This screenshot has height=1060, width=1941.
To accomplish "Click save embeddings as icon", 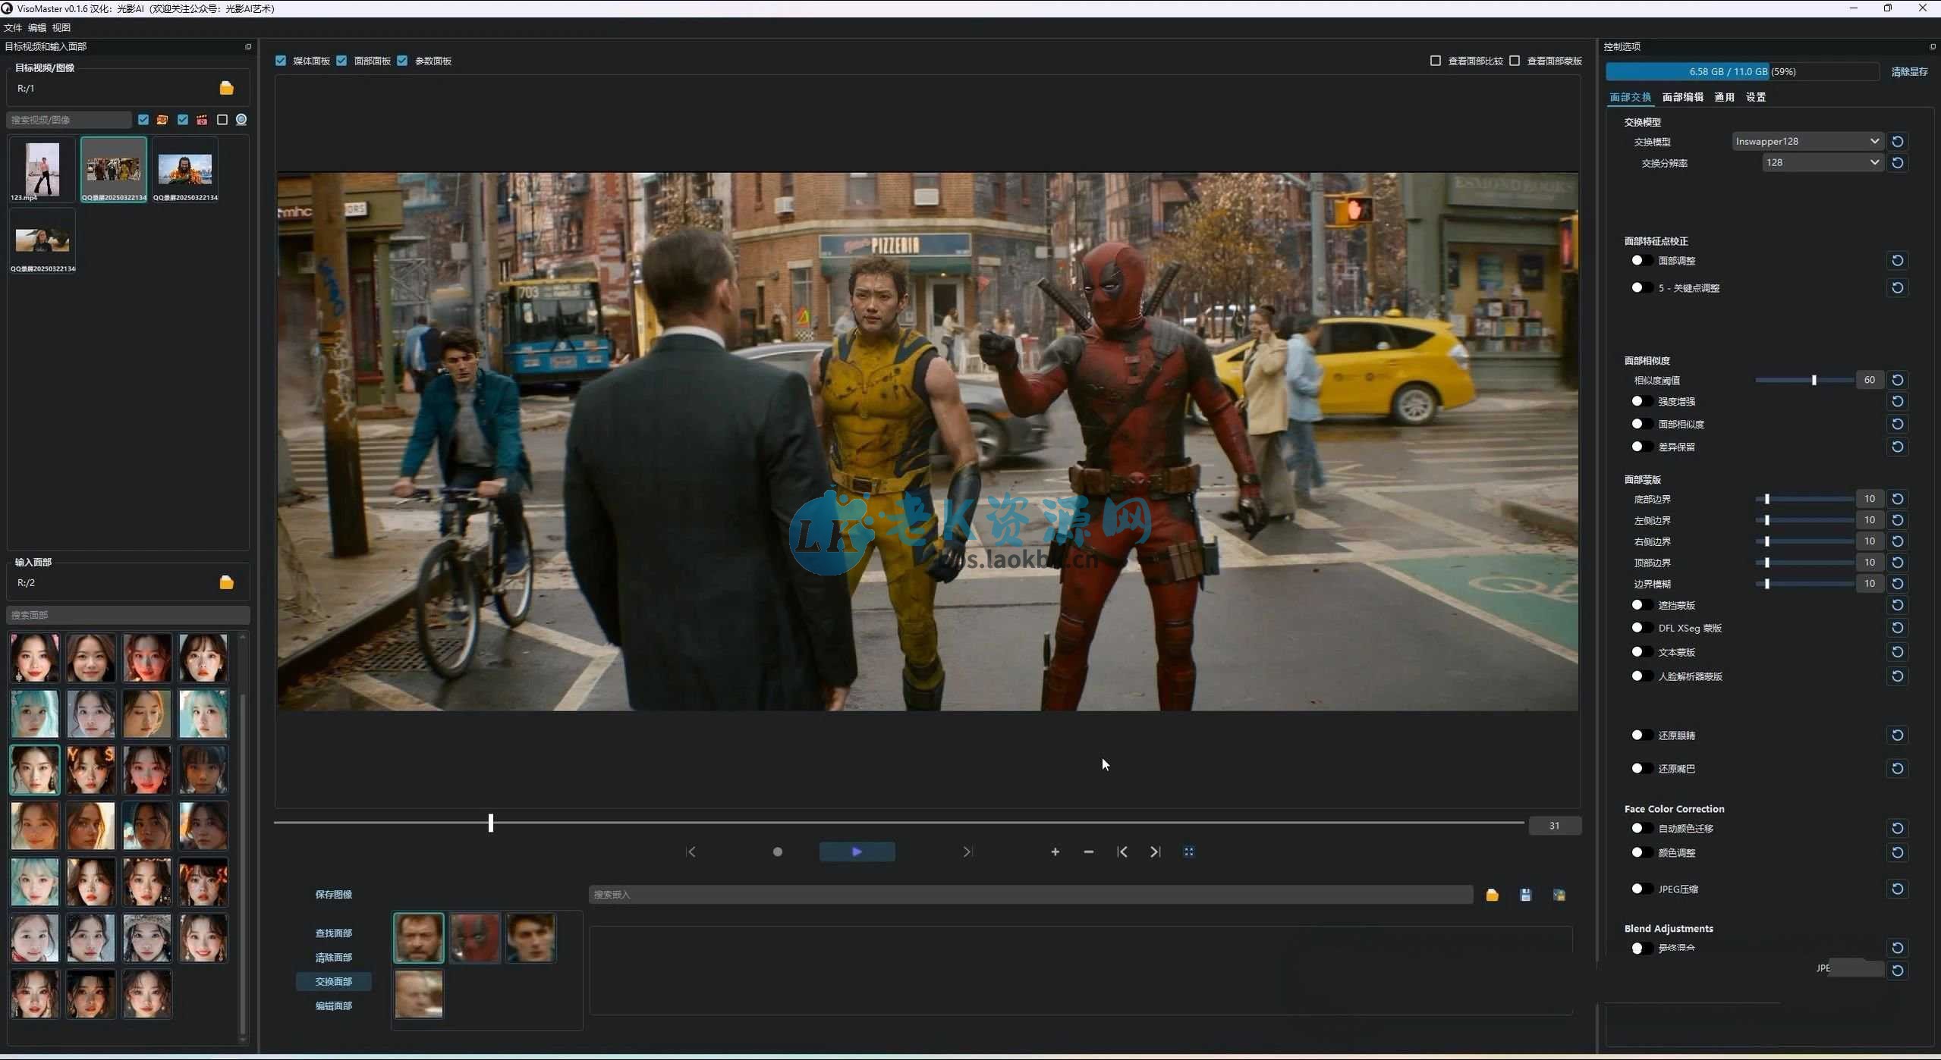I will tap(1559, 895).
